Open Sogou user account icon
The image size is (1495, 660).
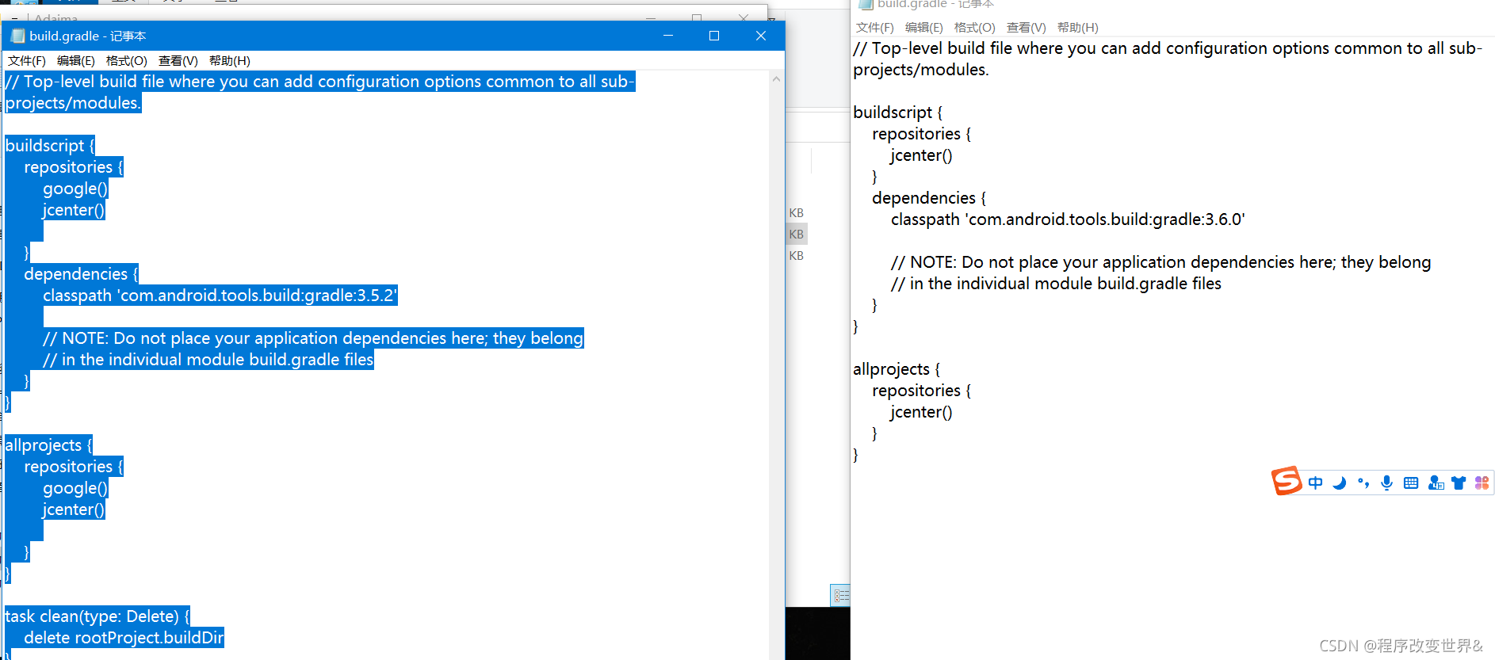(x=1436, y=483)
